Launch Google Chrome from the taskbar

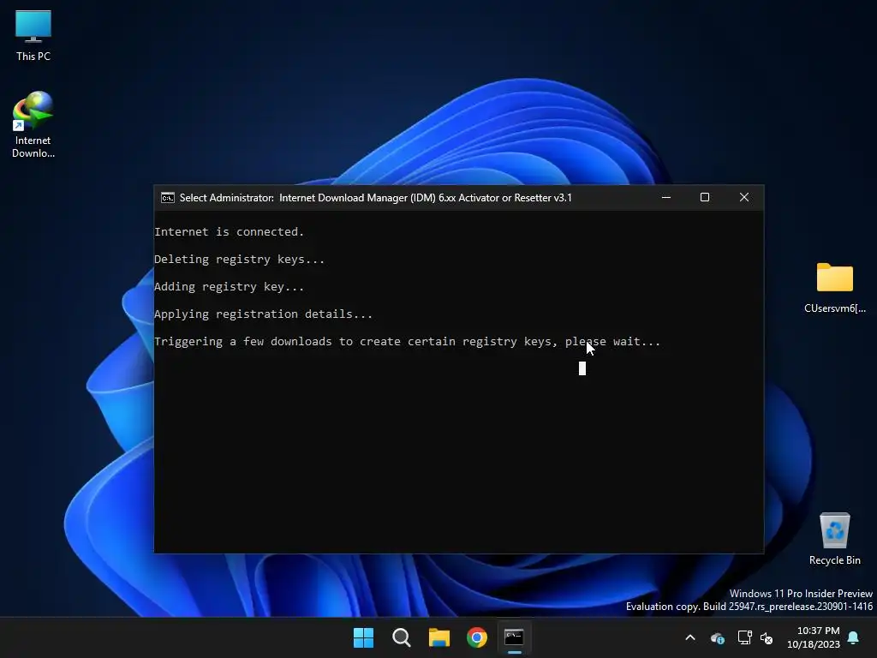click(x=477, y=637)
